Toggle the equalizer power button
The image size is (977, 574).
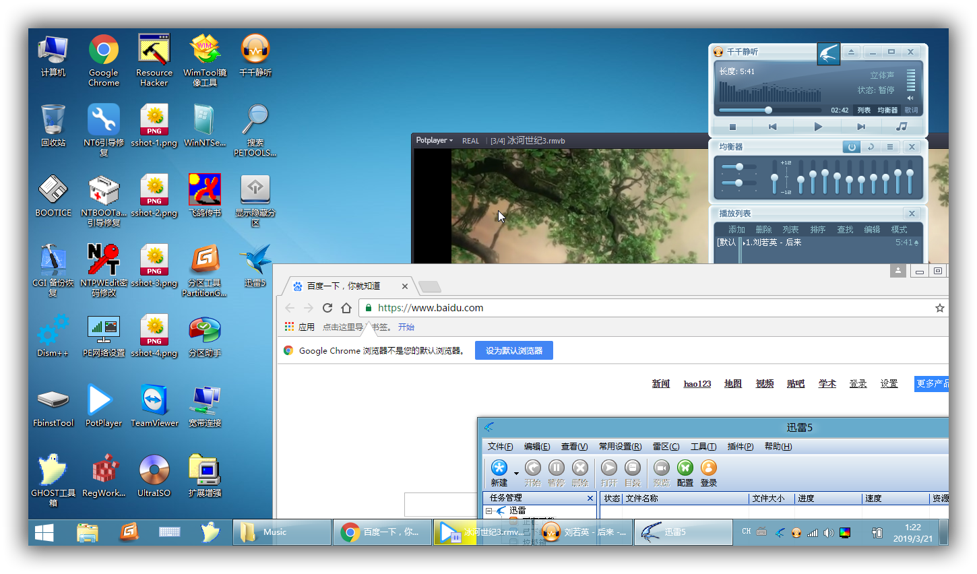point(852,147)
